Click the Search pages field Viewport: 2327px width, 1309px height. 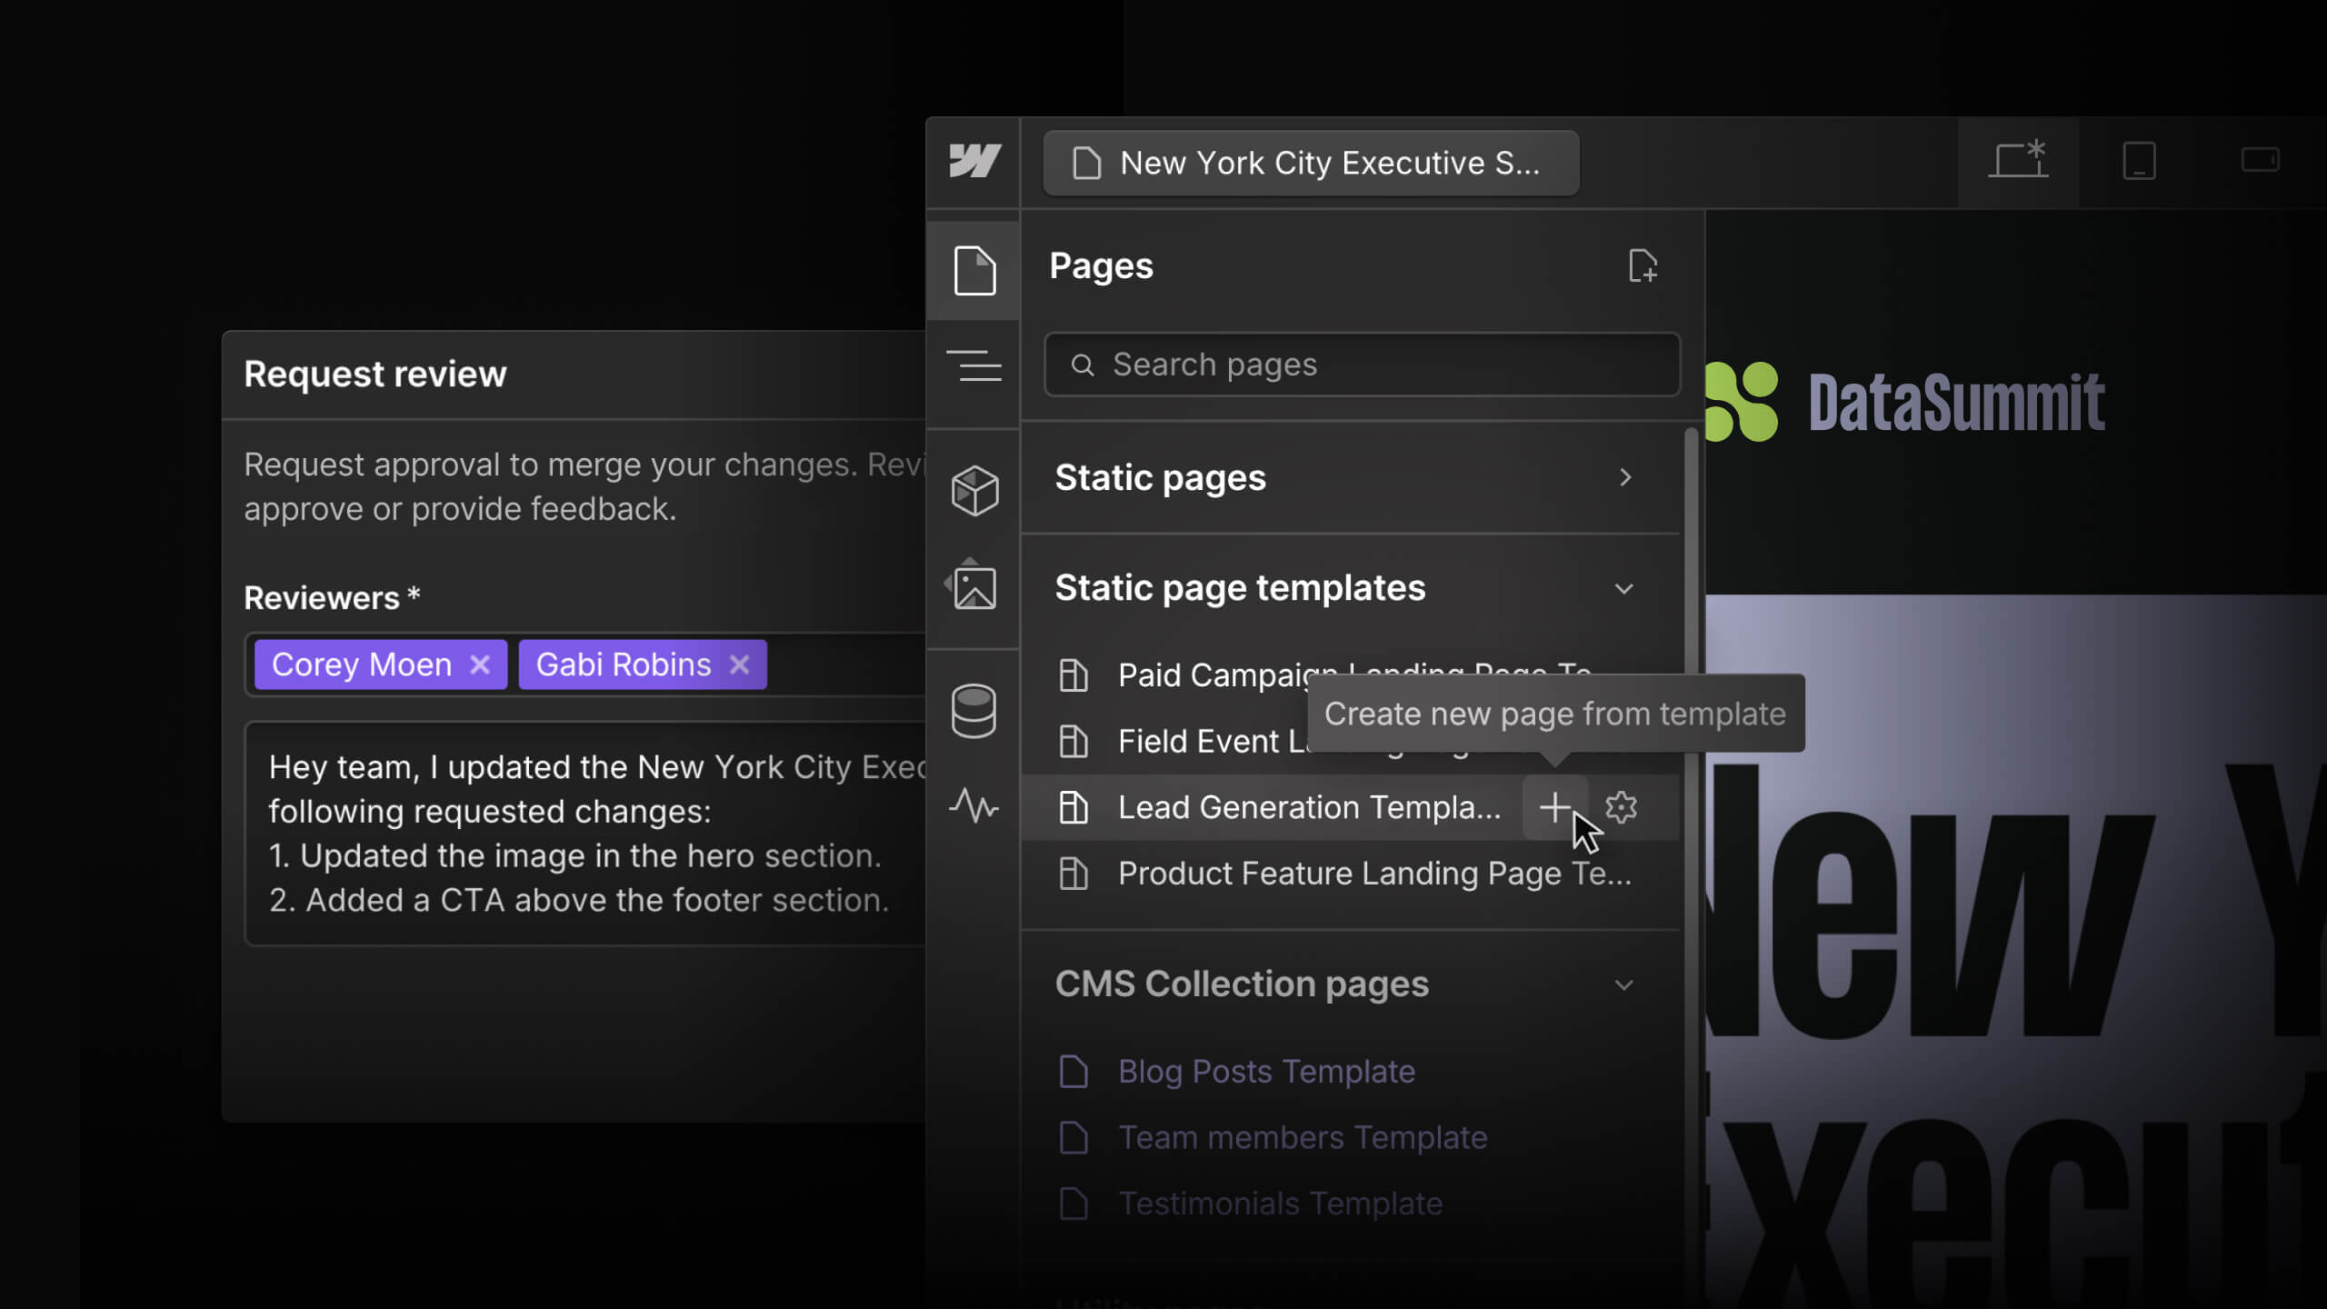pyautogui.click(x=1362, y=365)
